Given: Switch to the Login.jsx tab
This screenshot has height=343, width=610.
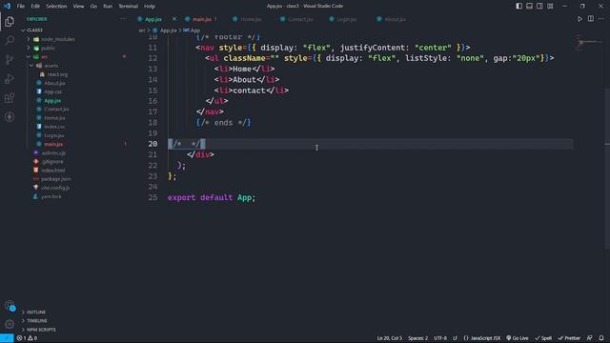Looking at the screenshot, I should click(346, 19).
